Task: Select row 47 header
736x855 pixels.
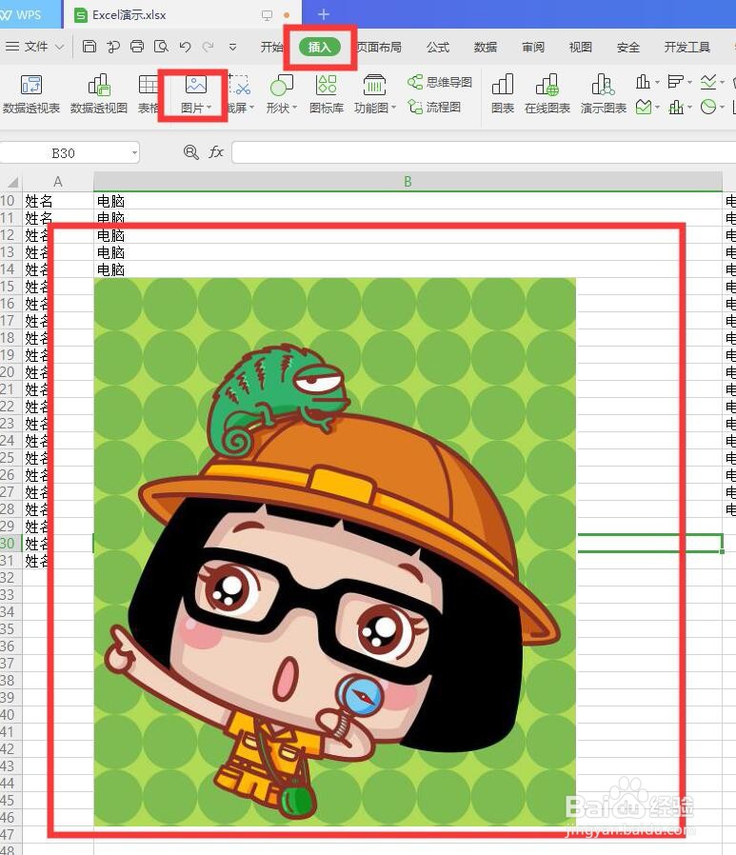Action: click(x=9, y=834)
